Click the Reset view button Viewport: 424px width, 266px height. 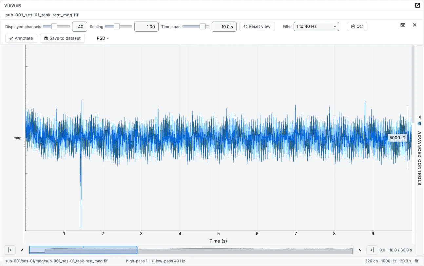pos(257,26)
